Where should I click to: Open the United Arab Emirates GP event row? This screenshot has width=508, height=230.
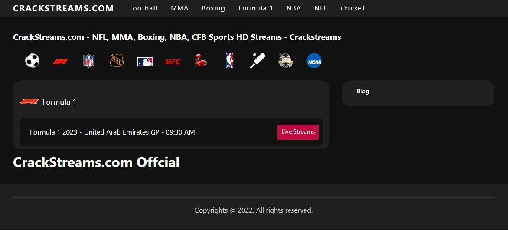[112, 132]
